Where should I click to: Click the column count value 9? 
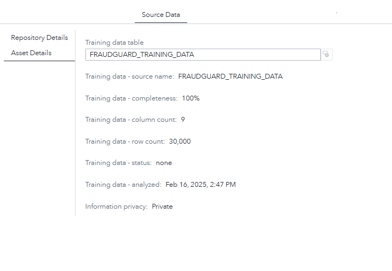183,120
